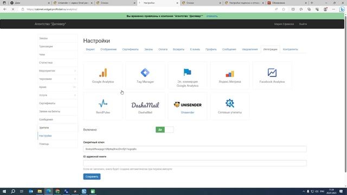Open Заказы in the left sidebar
Screen dimensions: 347x195
tap(57, 38)
